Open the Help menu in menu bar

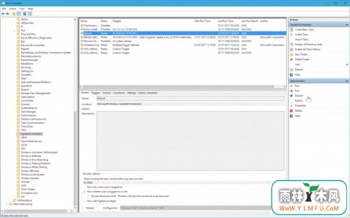pyautogui.click(x=30, y=9)
